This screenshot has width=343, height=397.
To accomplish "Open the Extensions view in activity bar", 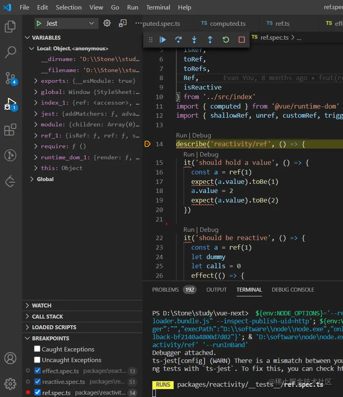I will [10, 130].
